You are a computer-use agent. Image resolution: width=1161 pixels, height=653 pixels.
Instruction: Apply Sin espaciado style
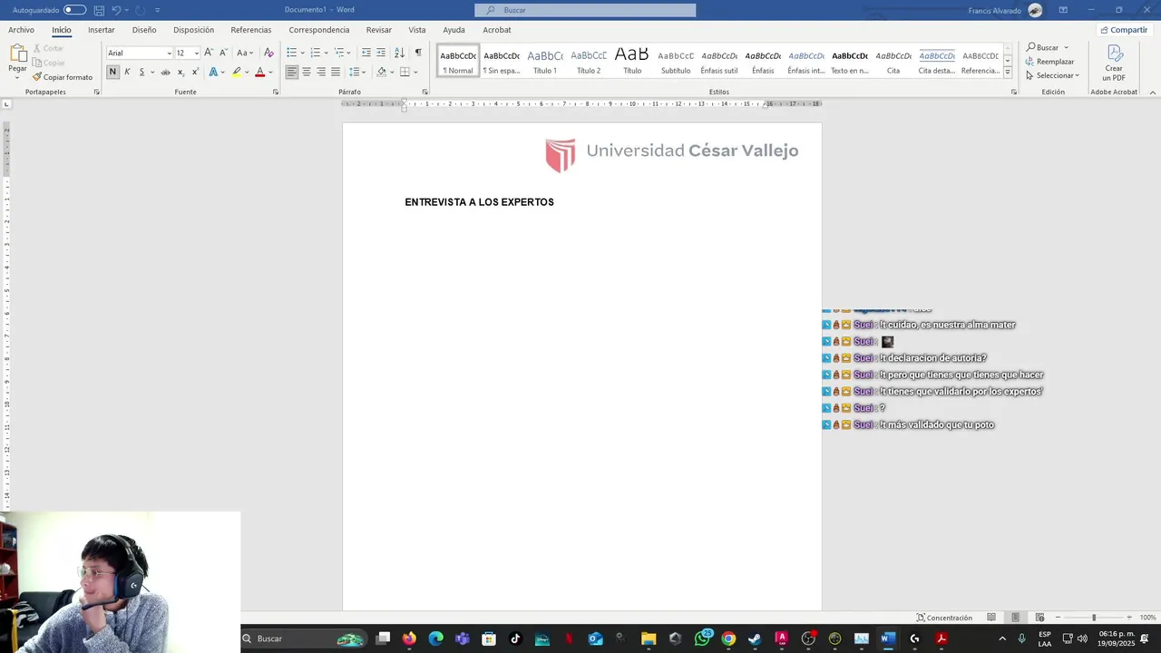coord(502,61)
